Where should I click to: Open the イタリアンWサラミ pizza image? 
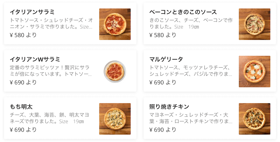click(x=115, y=72)
